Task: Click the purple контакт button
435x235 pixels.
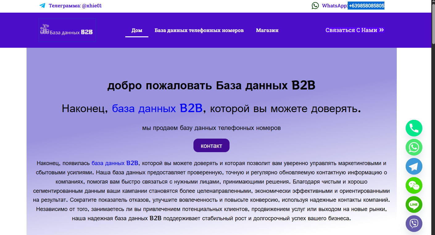Action: click(211, 145)
